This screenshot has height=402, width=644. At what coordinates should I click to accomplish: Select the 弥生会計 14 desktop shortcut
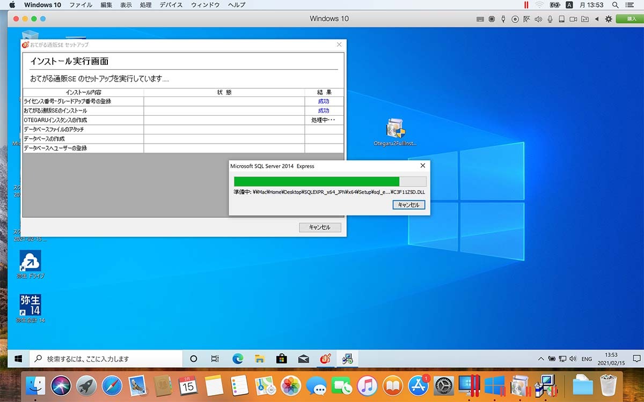pos(30,309)
